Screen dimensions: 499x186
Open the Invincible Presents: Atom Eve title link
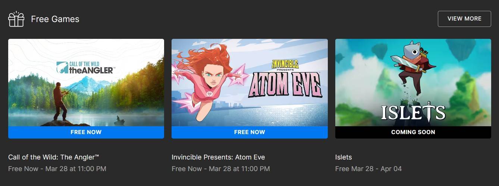[218, 157]
